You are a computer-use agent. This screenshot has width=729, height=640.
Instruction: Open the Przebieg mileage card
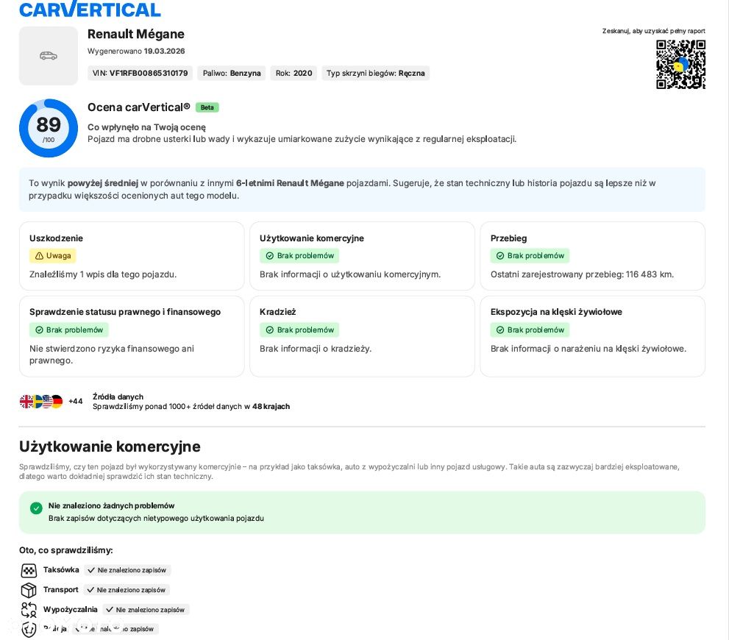[592, 256]
